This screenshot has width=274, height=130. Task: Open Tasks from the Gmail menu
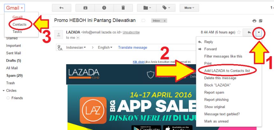coord(17,32)
